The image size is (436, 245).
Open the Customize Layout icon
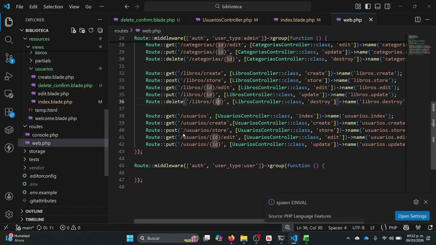(358, 6)
